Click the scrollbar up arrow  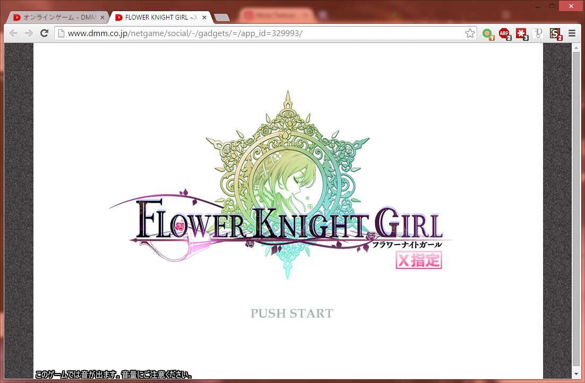[x=575, y=47]
